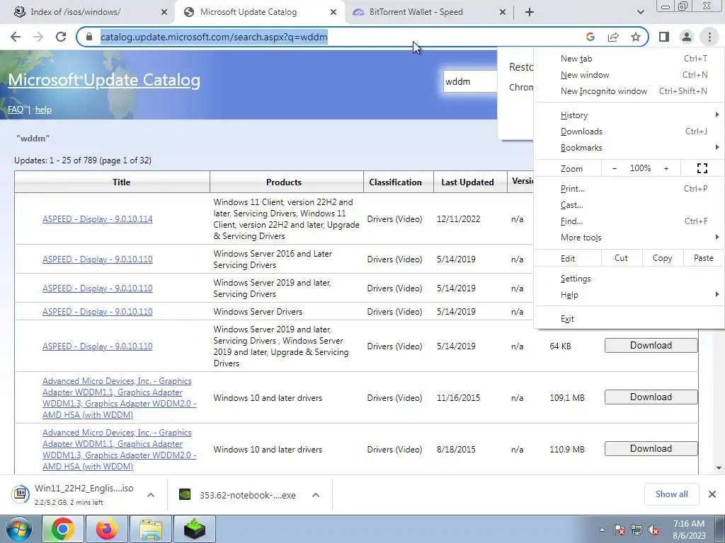This screenshot has height=543, width=725.
Task: Select New Incognito window menu item
Action: (629, 91)
